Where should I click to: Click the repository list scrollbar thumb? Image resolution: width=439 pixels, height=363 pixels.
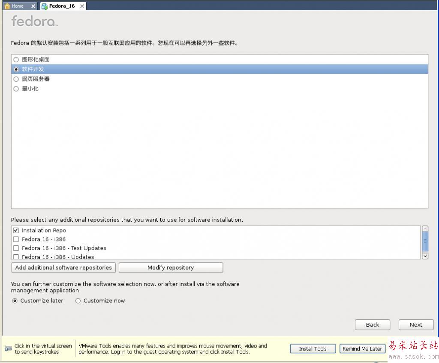(x=425, y=241)
